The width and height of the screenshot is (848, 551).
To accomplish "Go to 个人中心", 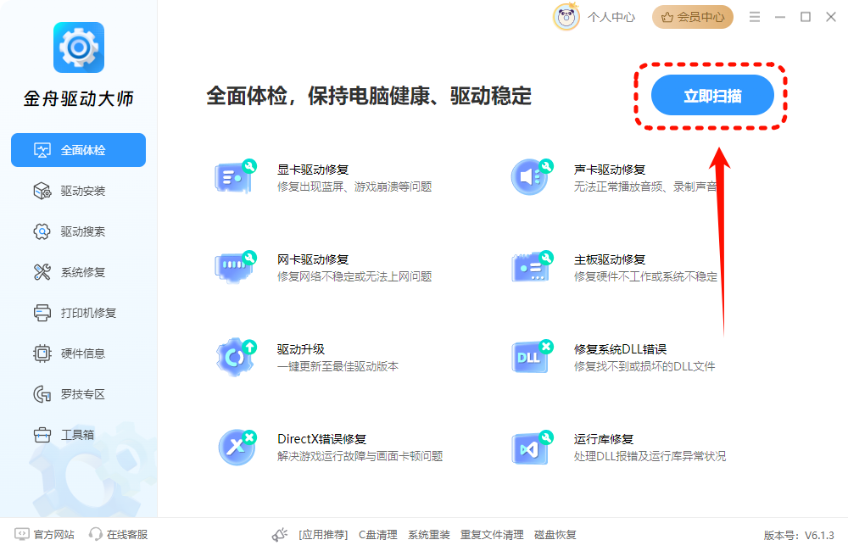I will 611,17.
